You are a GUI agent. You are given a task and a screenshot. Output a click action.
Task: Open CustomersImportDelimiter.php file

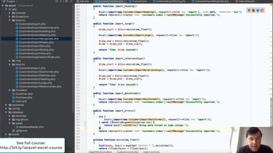(37, 76)
